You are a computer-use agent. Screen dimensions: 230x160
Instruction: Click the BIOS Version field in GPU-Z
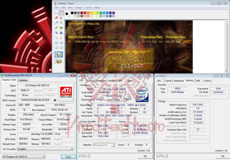[x=35, y=100]
